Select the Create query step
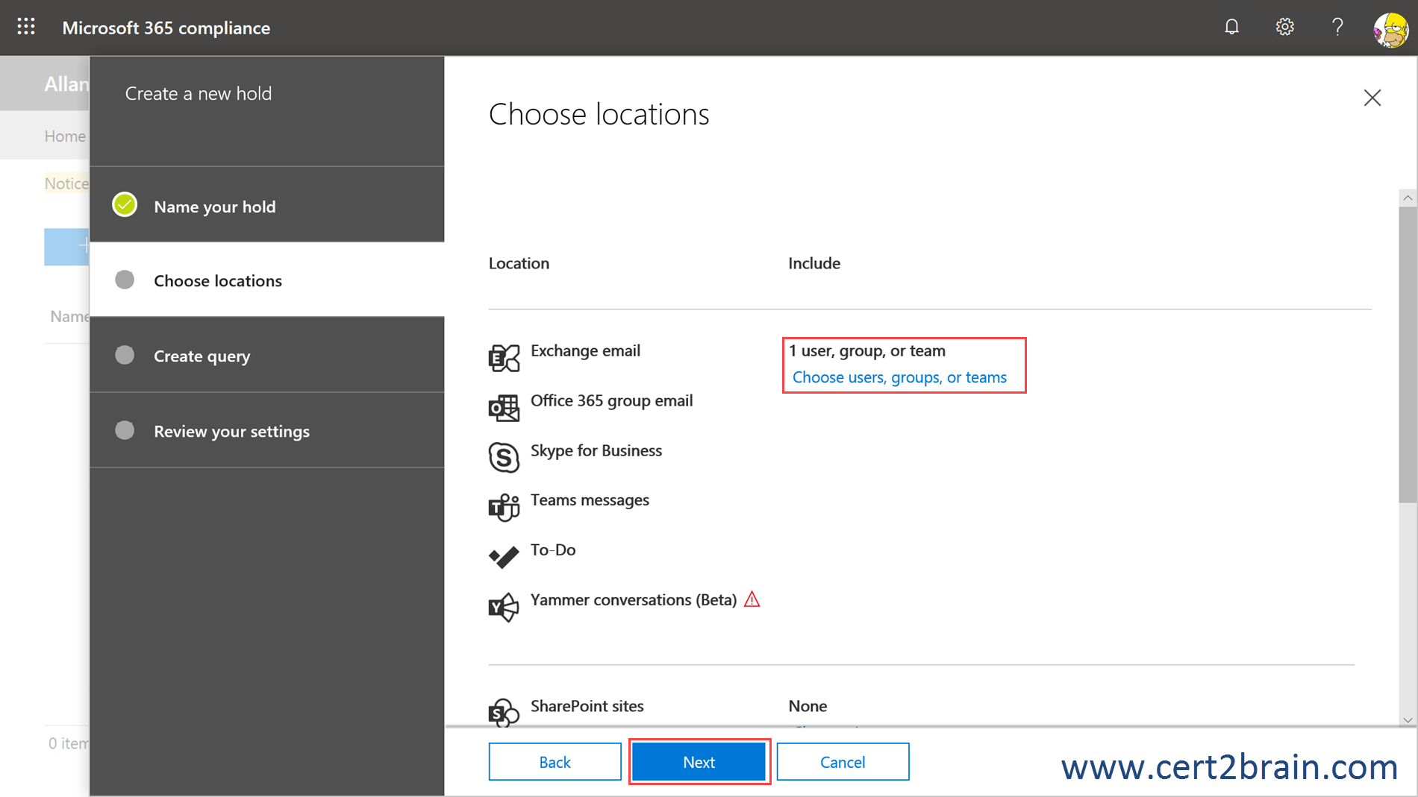1418x797 pixels. coord(267,355)
